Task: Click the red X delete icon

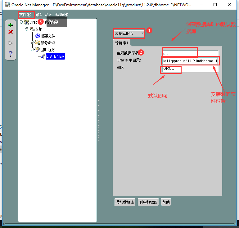Action: click(x=11, y=32)
